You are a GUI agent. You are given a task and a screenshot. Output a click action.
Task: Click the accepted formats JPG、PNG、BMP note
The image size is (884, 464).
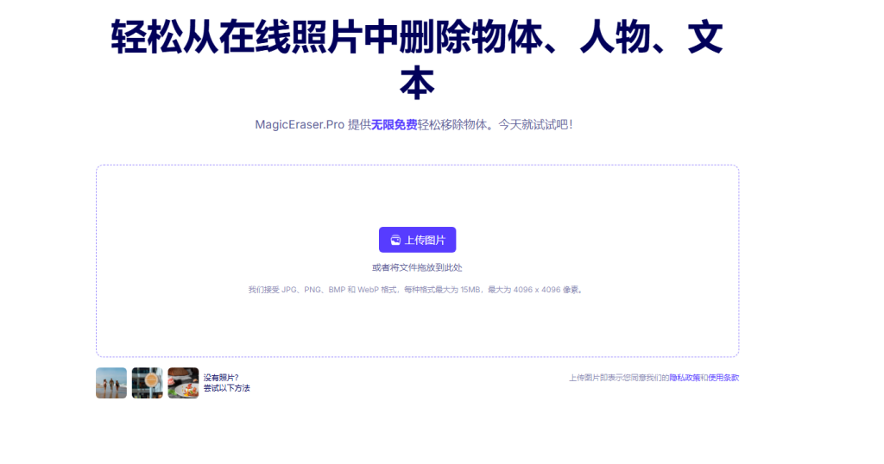pyautogui.click(x=417, y=290)
